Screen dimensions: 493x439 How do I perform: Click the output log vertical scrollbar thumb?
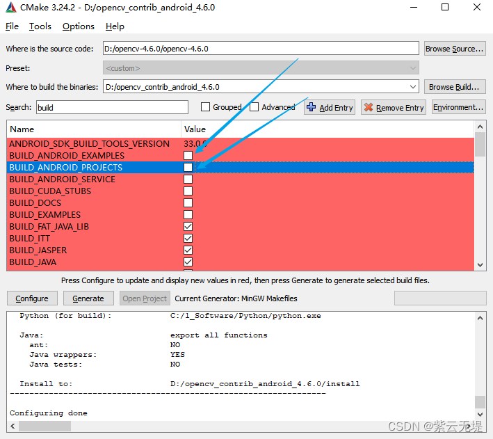tap(480, 401)
